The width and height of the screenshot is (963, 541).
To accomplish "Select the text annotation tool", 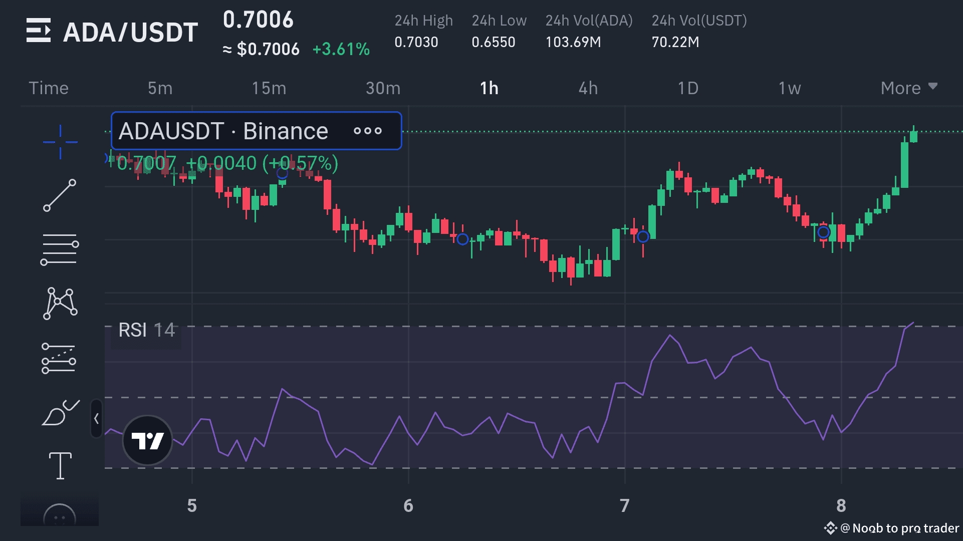I will [x=60, y=465].
